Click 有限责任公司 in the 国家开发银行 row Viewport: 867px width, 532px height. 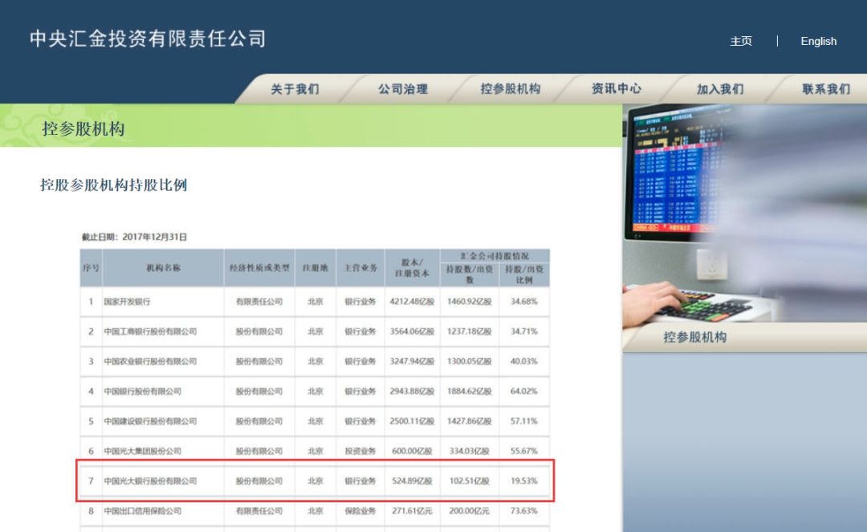pos(259,302)
